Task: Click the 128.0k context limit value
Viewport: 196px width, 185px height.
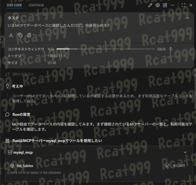Action: point(161,49)
